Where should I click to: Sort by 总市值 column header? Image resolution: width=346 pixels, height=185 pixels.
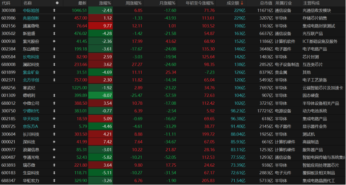266,3
